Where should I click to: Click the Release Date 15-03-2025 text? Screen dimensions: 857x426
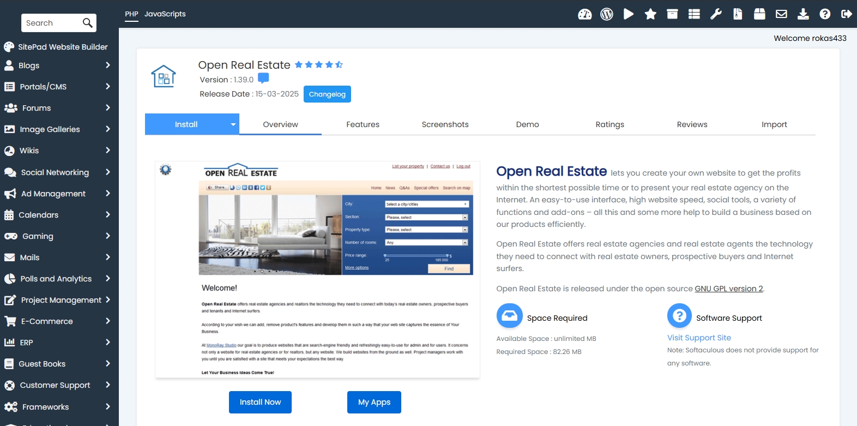click(x=249, y=94)
